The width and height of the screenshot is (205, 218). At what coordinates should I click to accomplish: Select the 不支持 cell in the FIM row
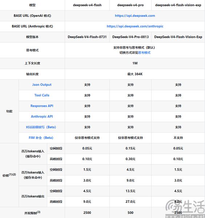coord(178,138)
